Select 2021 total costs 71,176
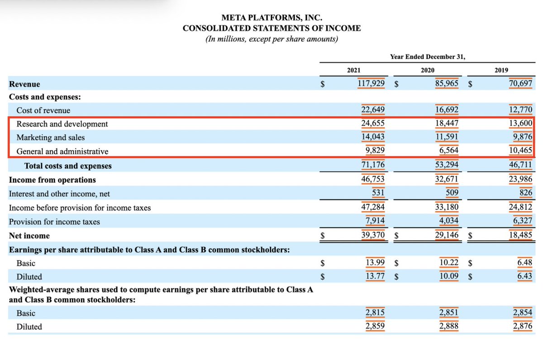Screen dimensions: 543x339 372,165
